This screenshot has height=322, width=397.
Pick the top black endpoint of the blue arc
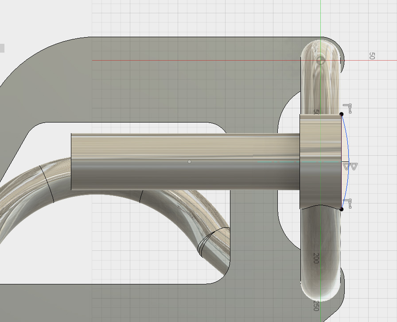click(342, 114)
